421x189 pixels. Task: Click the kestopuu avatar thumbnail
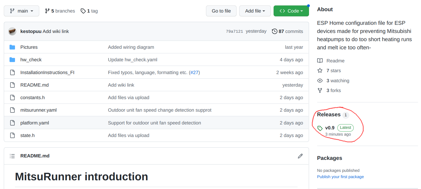point(12,31)
